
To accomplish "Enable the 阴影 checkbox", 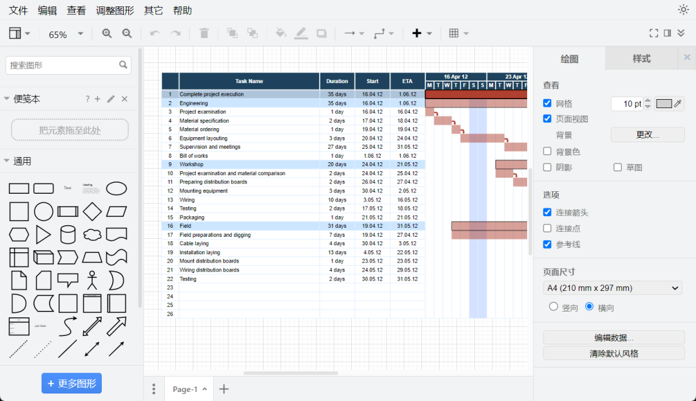I will (x=547, y=167).
